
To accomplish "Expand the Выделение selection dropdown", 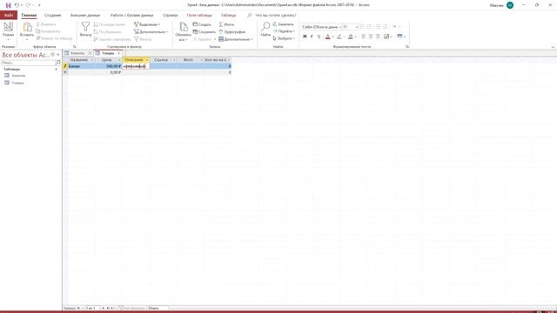I will coord(147,24).
